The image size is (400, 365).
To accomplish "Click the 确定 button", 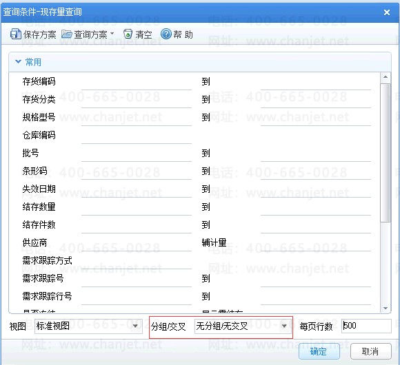I will point(319,351).
